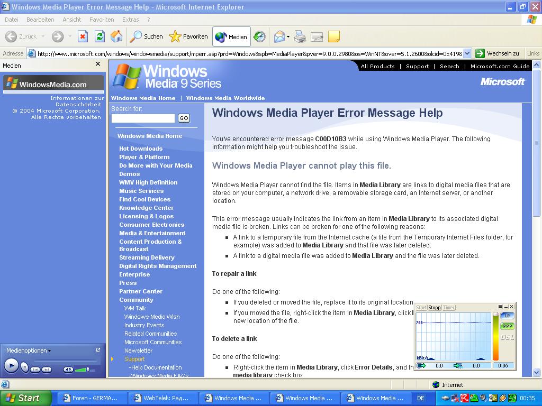Click the GO search button

click(x=184, y=118)
